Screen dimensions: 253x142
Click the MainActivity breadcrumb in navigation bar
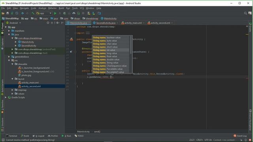pyautogui.click(x=109, y=19)
